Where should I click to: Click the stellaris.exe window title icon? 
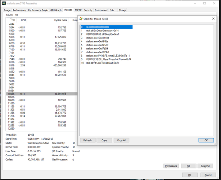point(4,3)
